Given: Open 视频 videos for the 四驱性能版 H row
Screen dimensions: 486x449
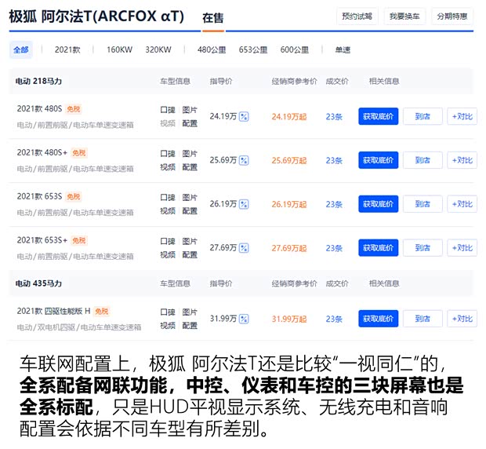Looking at the screenshot, I should coord(168,326).
